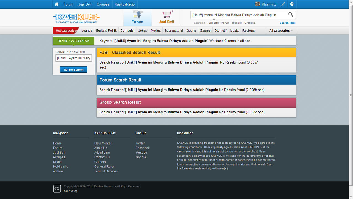Viewport: 353px width, 199px height.
Task: Open About Us link
Action: [101, 148]
